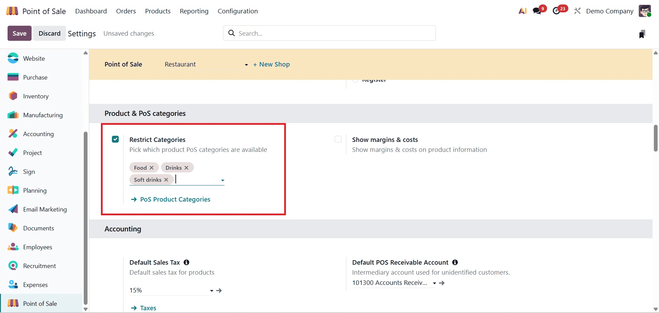
Task: Click the Point of Sale logo
Action: (12, 11)
